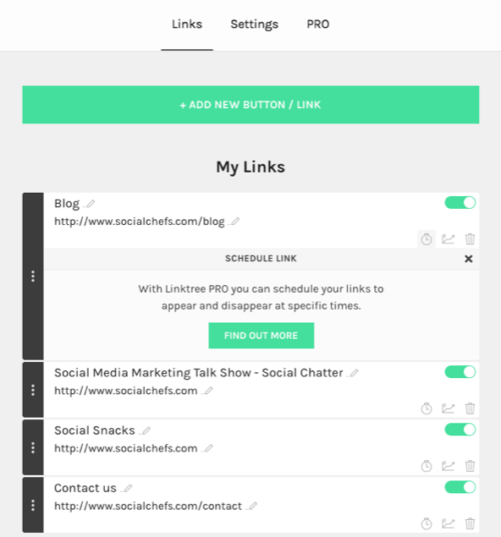Open schedule clock for Social Snacks link
Image resolution: width=501 pixels, height=537 pixels.
pos(427,466)
